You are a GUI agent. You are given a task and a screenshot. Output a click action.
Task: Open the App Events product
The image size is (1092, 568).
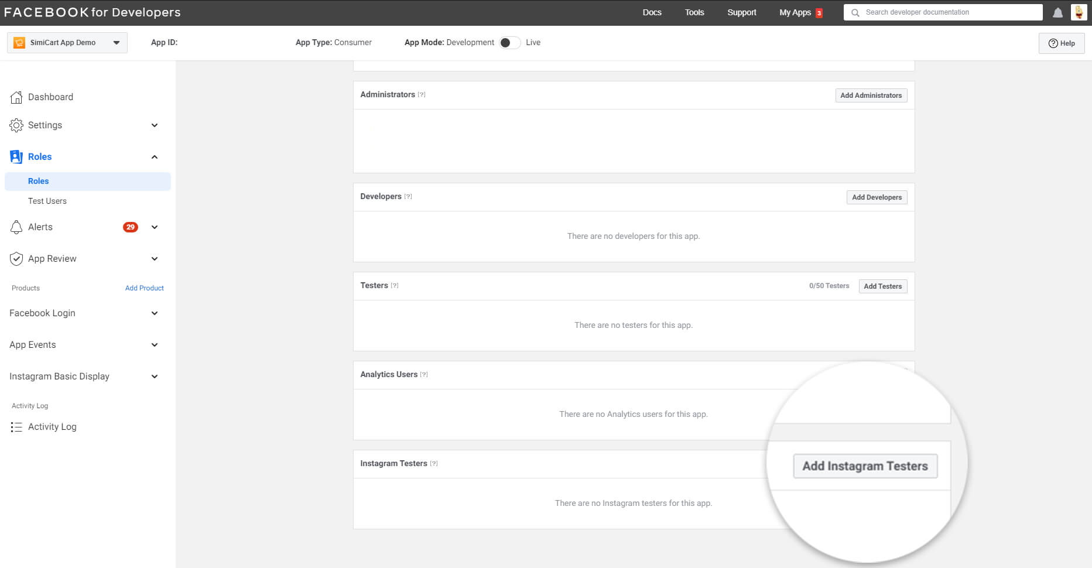pyautogui.click(x=33, y=345)
